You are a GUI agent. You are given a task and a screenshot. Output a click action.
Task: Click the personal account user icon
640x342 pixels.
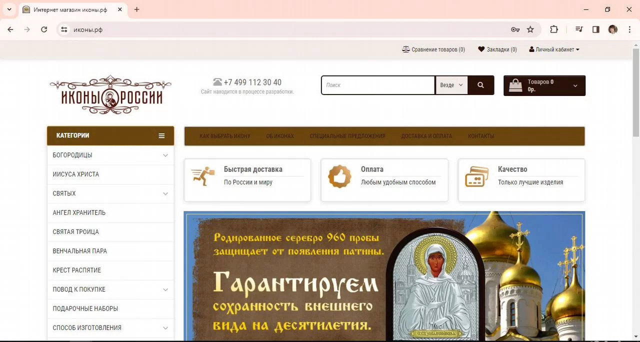pos(531,49)
